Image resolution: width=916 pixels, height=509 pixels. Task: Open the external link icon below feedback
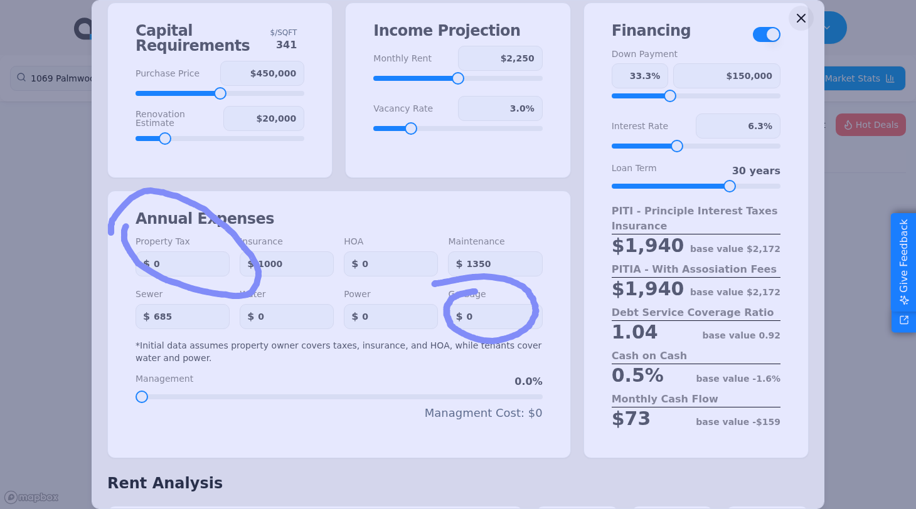(x=903, y=320)
